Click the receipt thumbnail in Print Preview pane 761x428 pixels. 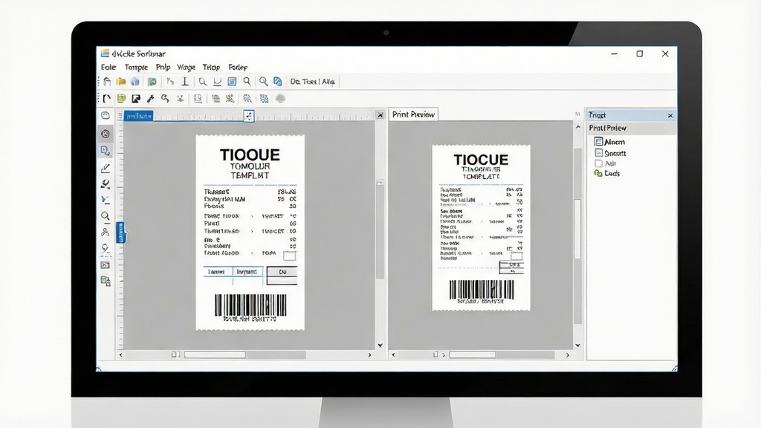(x=481, y=227)
